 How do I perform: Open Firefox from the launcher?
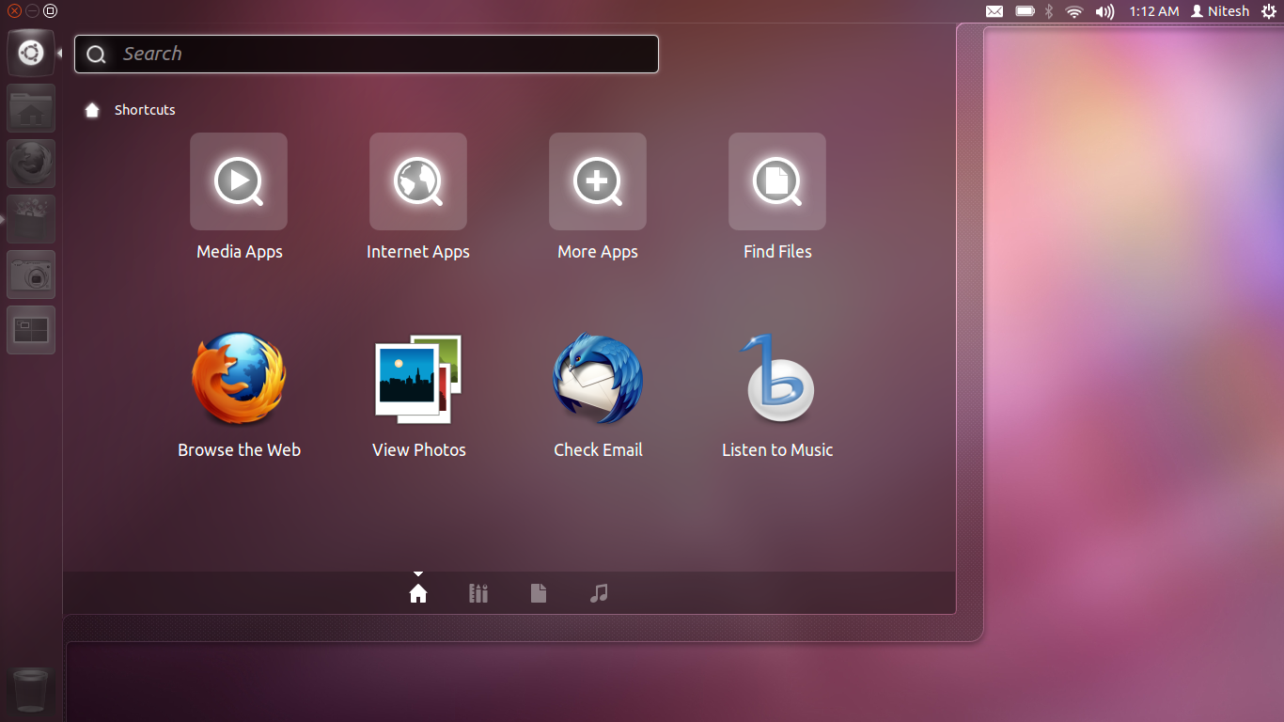tap(31, 164)
